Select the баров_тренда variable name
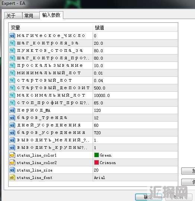This screenshot has height=201, width=195. tap(42, 118)
